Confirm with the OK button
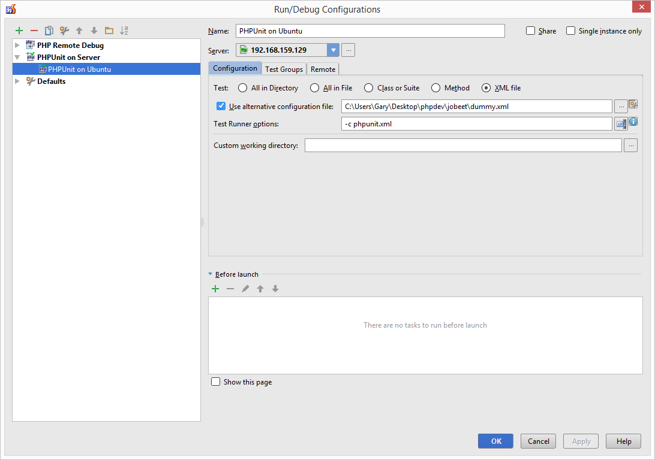This screenshot has height=460, width=655. pos(496,441)
